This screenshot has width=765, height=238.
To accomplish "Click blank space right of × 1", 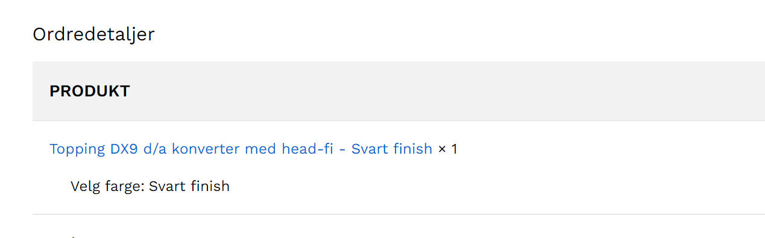I will point(603,149).
